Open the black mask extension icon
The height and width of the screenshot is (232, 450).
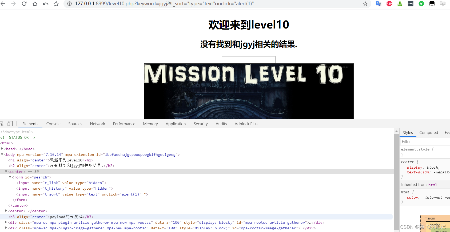432,4
